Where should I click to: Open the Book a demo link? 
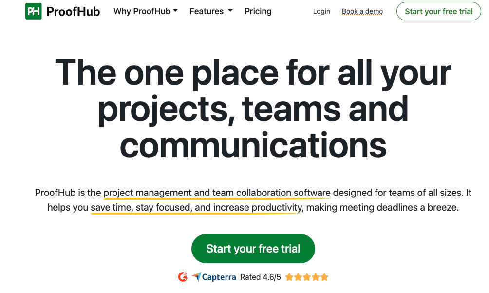tap(362, 11)
